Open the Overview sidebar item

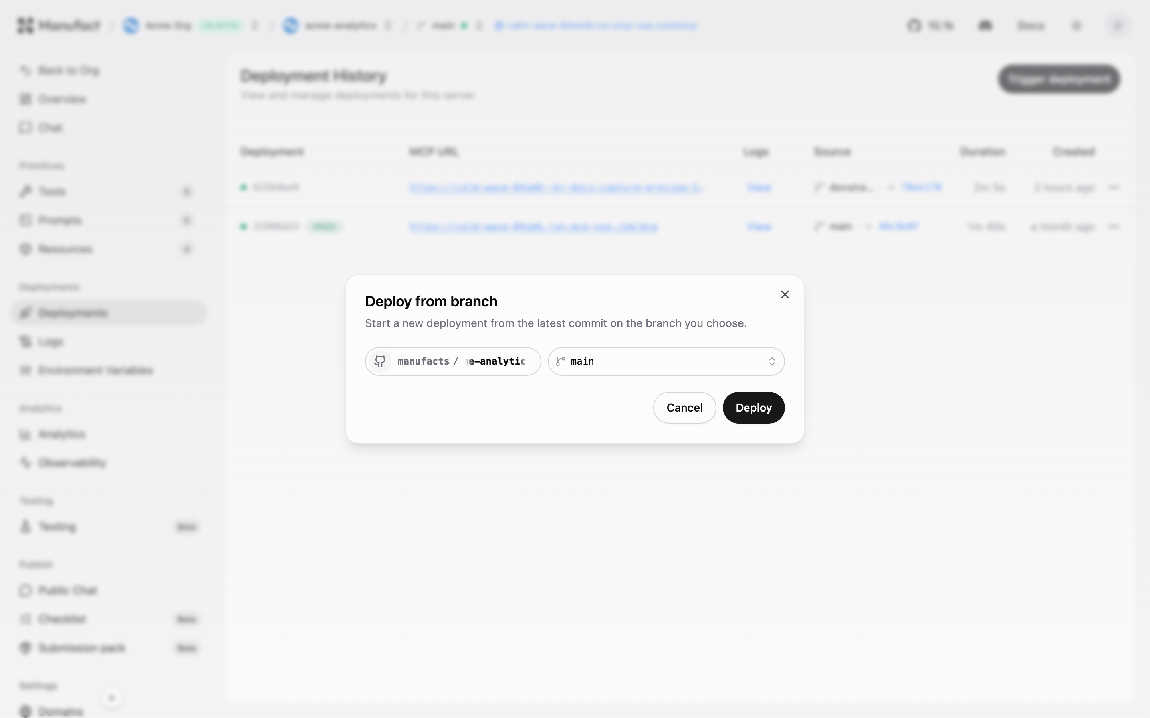(x=109, y=99)
